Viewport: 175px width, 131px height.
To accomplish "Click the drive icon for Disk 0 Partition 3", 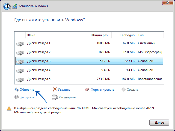I will point(20,62).
